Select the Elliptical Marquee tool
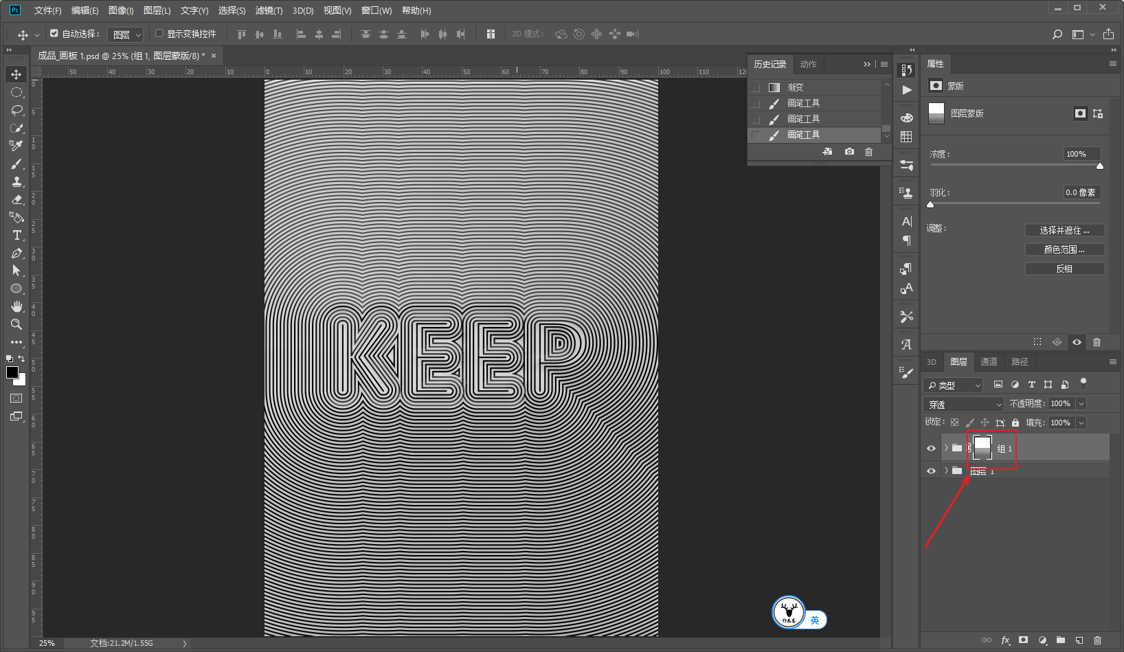This screenshot has width=1124, height=652. (16, 92)
